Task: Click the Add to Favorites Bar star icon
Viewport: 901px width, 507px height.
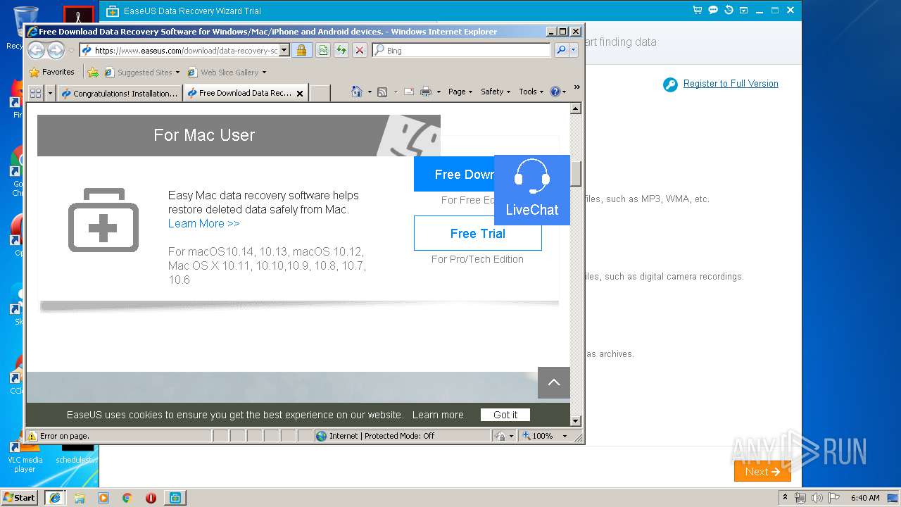Action: (92, 72)
